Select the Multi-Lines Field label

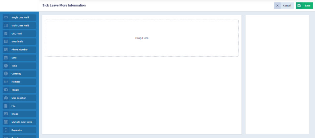click(x=20, y=26)
